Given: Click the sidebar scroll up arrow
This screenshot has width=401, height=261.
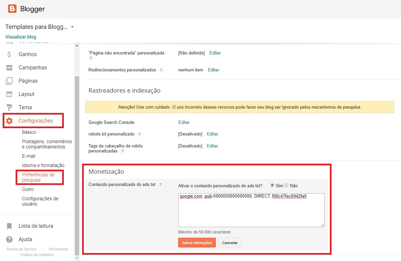Looking at the screenshot, I should [77, 45].
